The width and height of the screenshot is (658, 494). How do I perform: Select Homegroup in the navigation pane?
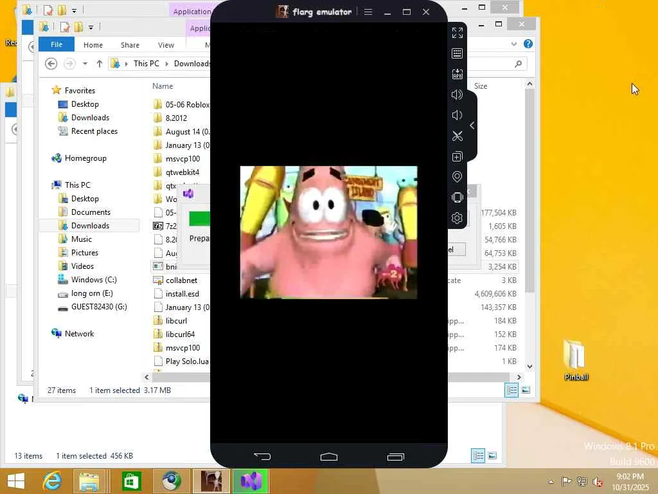(85, 158)
